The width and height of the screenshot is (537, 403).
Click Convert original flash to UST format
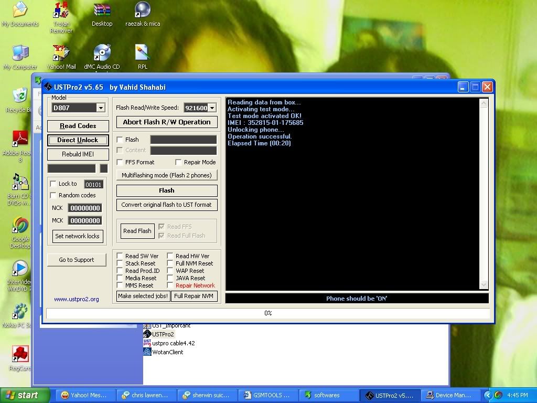point(167,205)
